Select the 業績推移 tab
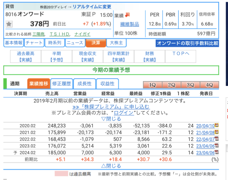228x180 pixels. click(x=39, y=83)
